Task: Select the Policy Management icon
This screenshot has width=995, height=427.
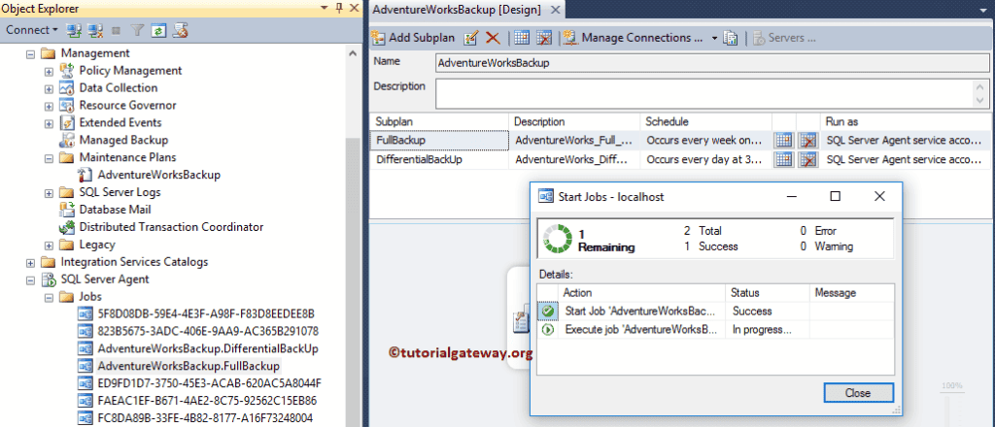Action: [x=67, y=70]
